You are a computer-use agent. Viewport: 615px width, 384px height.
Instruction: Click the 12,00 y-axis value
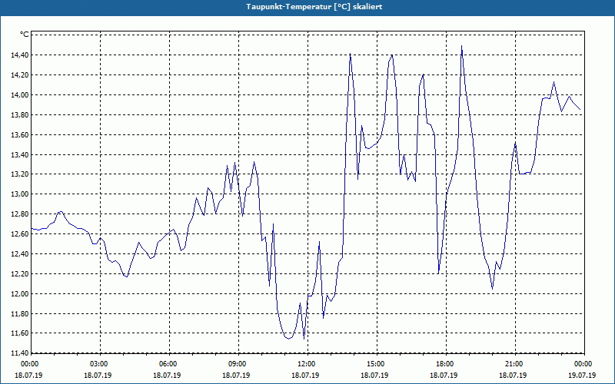click(x=20, y=294)
